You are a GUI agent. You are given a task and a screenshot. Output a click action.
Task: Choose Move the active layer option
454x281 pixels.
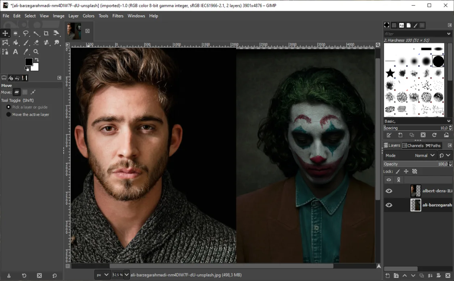point(27,114)
